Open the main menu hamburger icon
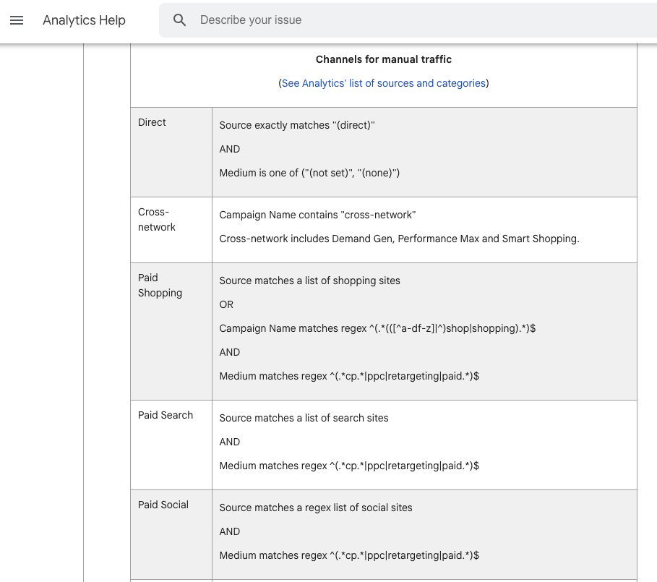The width and height of the screenshot is (657, 582). (17, 20)
